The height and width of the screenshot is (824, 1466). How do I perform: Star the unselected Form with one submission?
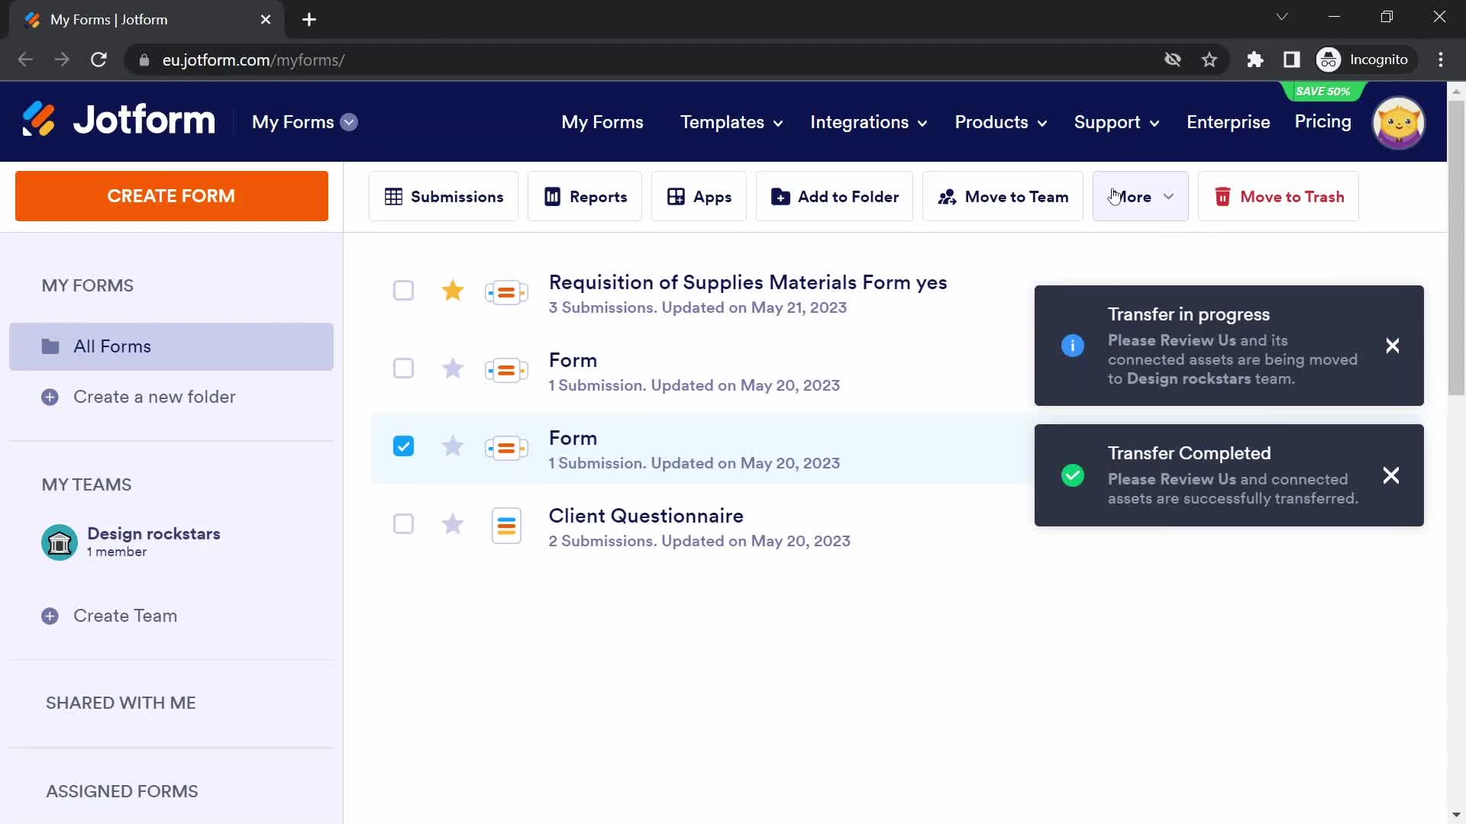pyautogui.click(x=453, y=369)
